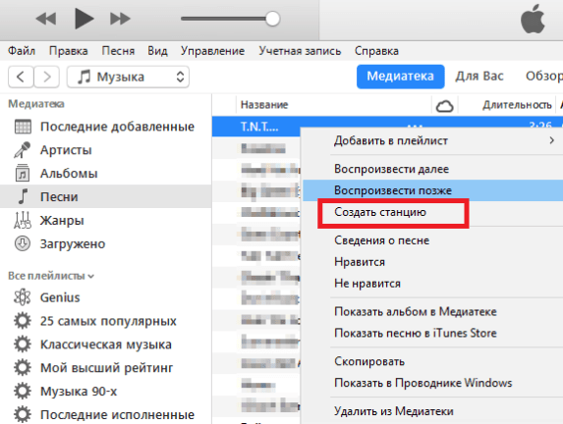Click the Apple logo icon
Screen dimensions: 563x424
[533, 19]
